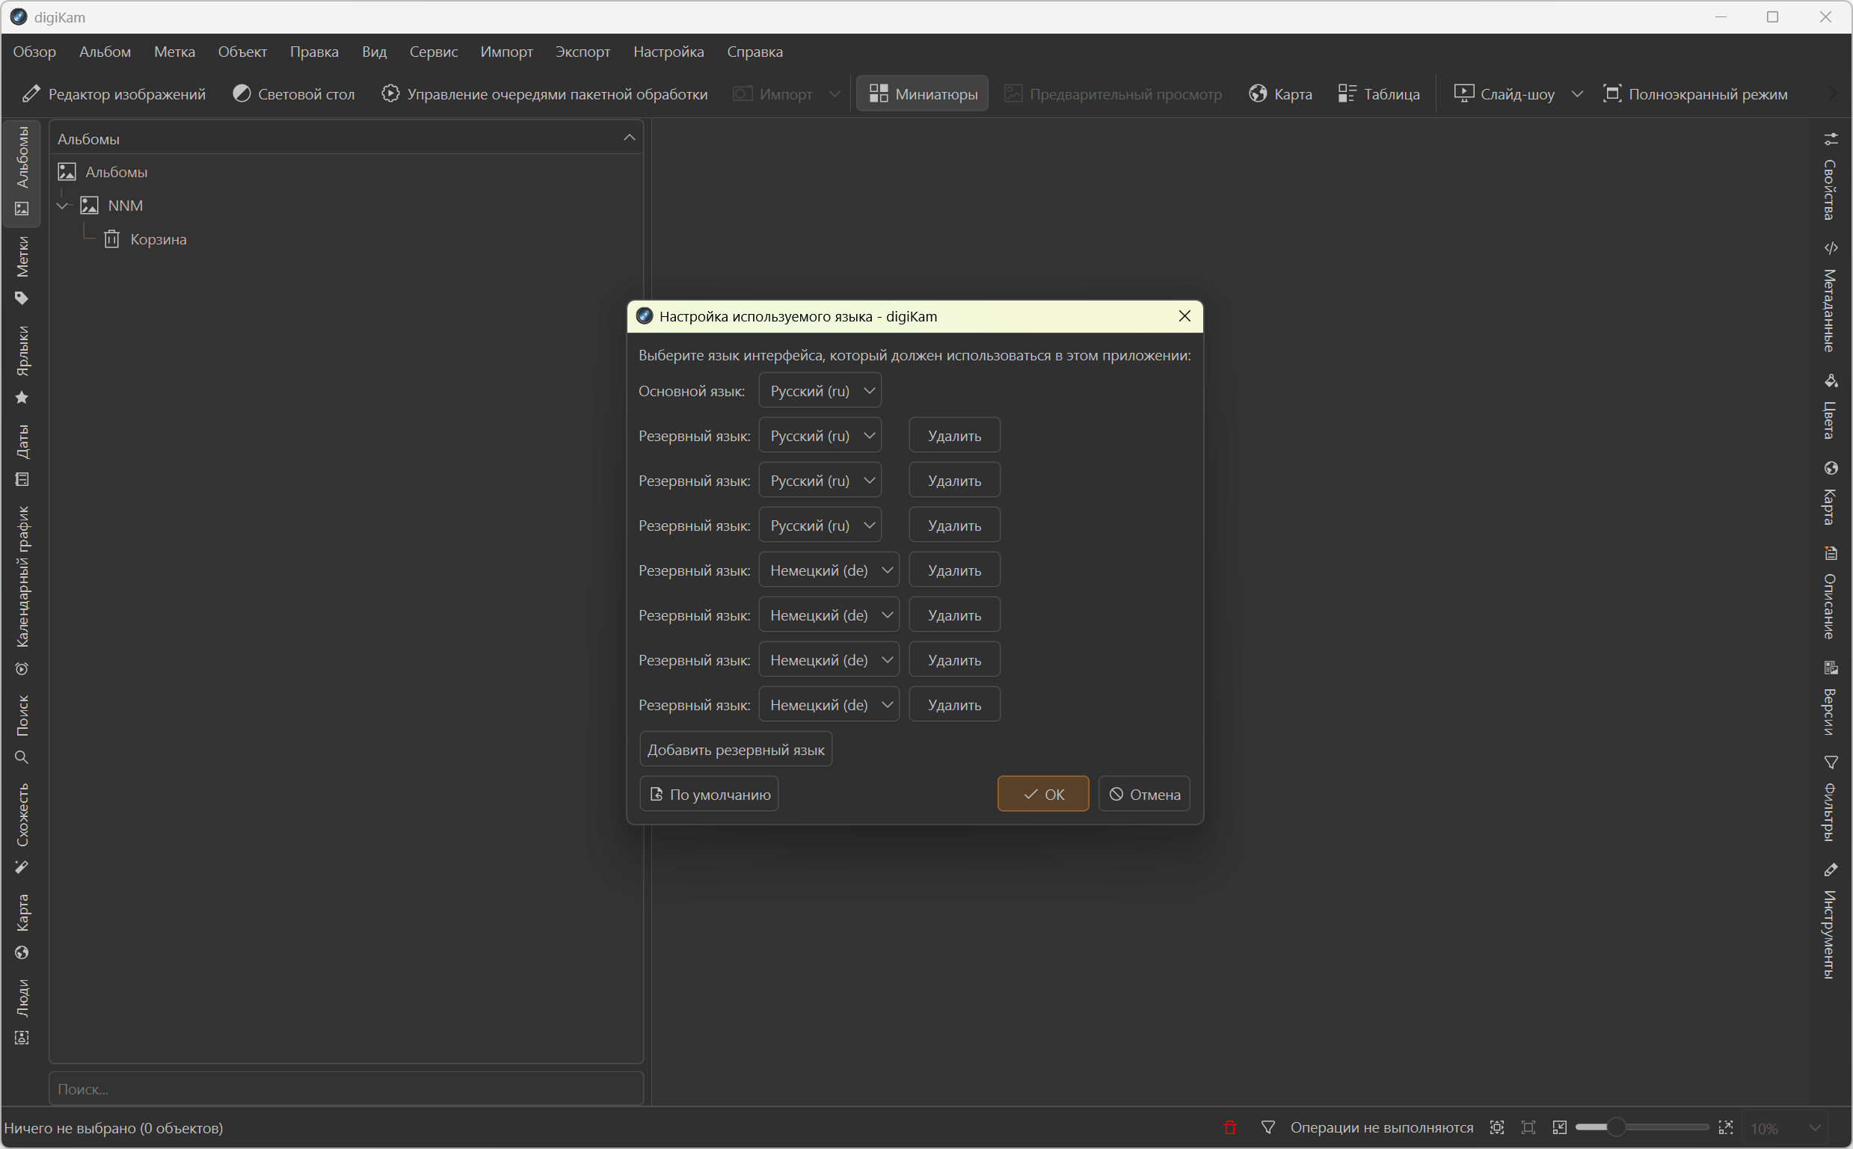
Task: Open the Обзор menu
Action: click(x=34, y=51)
